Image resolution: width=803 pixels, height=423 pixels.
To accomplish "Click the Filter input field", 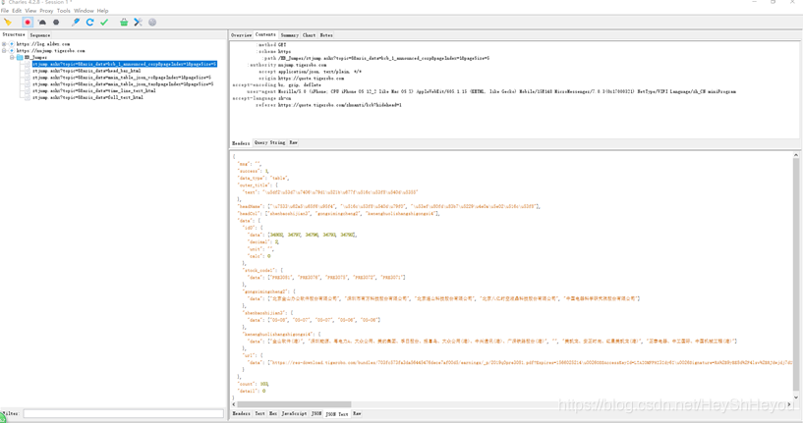I will [124, 413].
